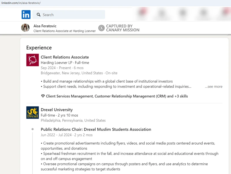Screen dimensions: 231x174
Task: Click the Aisa Feratovic name in header
Action: (45, 26)
